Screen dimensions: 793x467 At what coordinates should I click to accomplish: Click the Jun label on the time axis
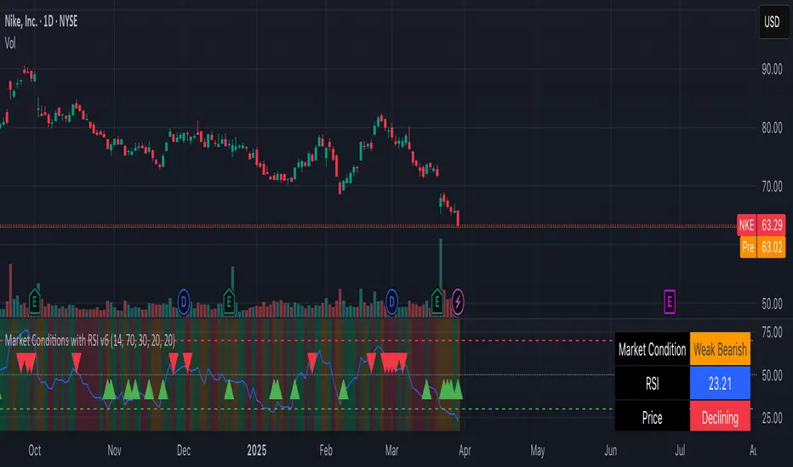pyautogui.click(x=610, y=450)
